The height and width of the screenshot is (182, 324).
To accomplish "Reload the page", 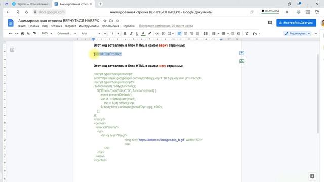I will tap(26, 12).
